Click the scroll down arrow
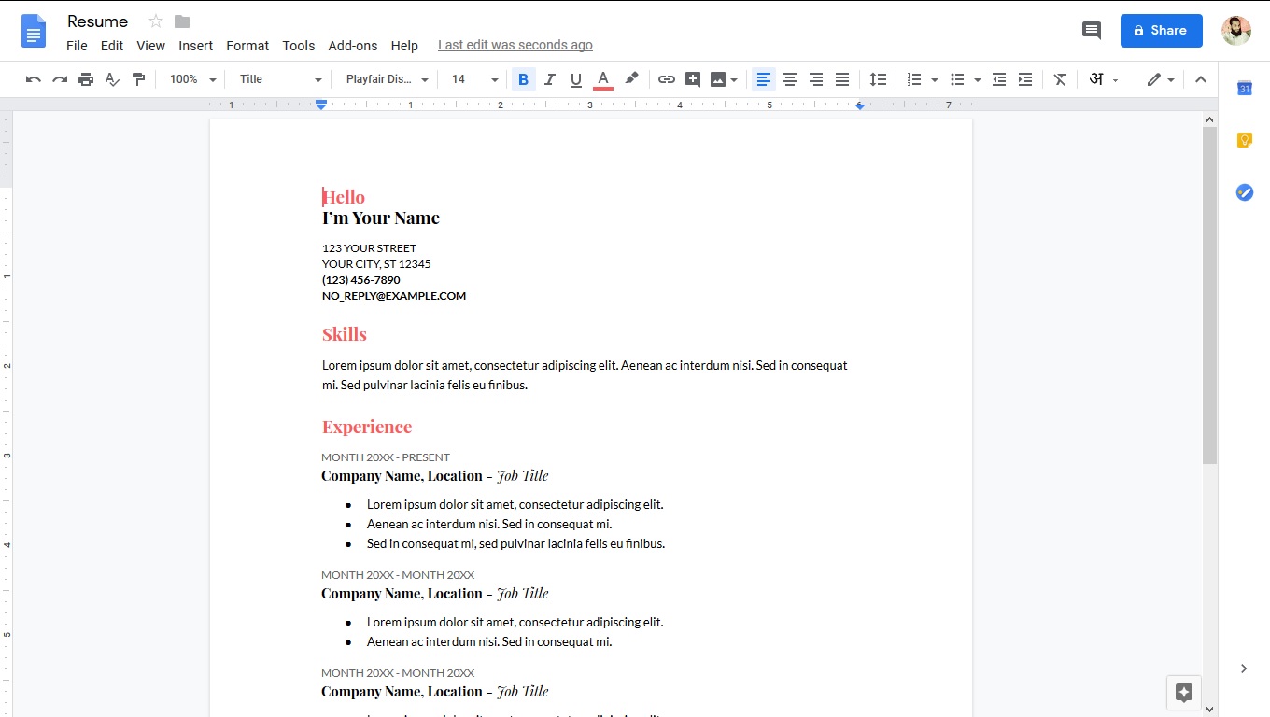The height and width of the screenshot is (717, 1270). (1209, 709)
